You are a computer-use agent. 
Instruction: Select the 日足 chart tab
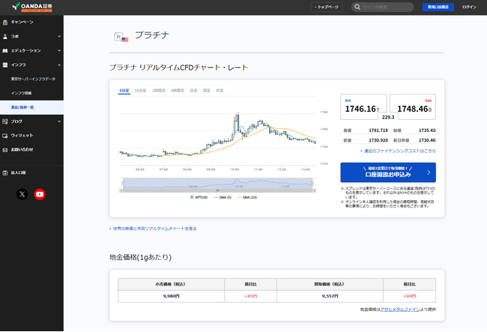tap(193, 91)
